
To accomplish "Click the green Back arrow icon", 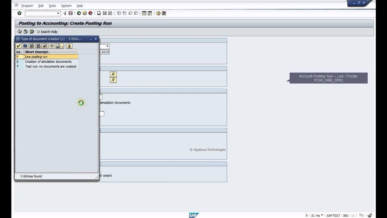I will click(x=79, y=13).
